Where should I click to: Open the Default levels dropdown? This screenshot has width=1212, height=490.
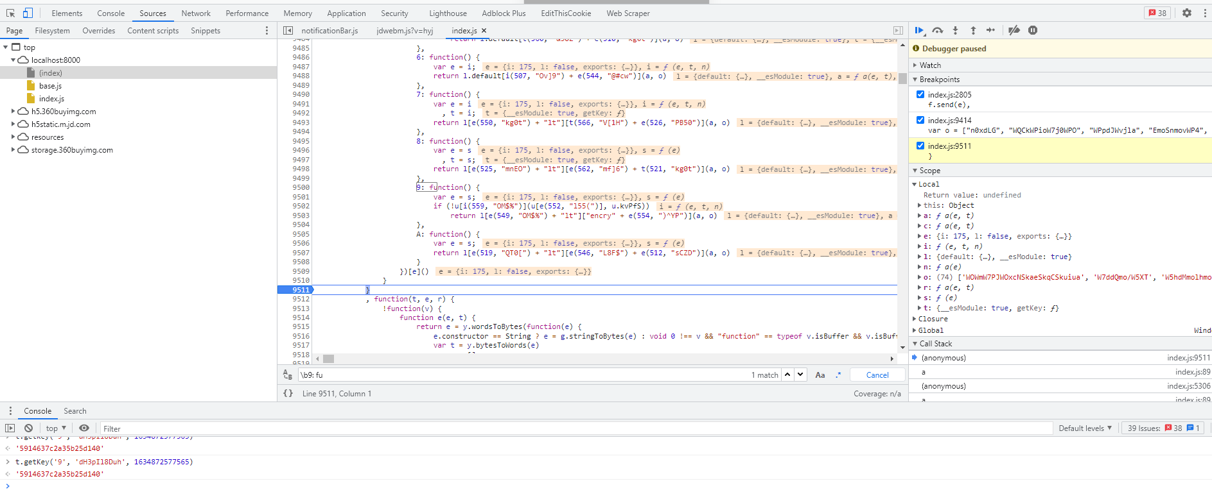tap(1084, 428)
